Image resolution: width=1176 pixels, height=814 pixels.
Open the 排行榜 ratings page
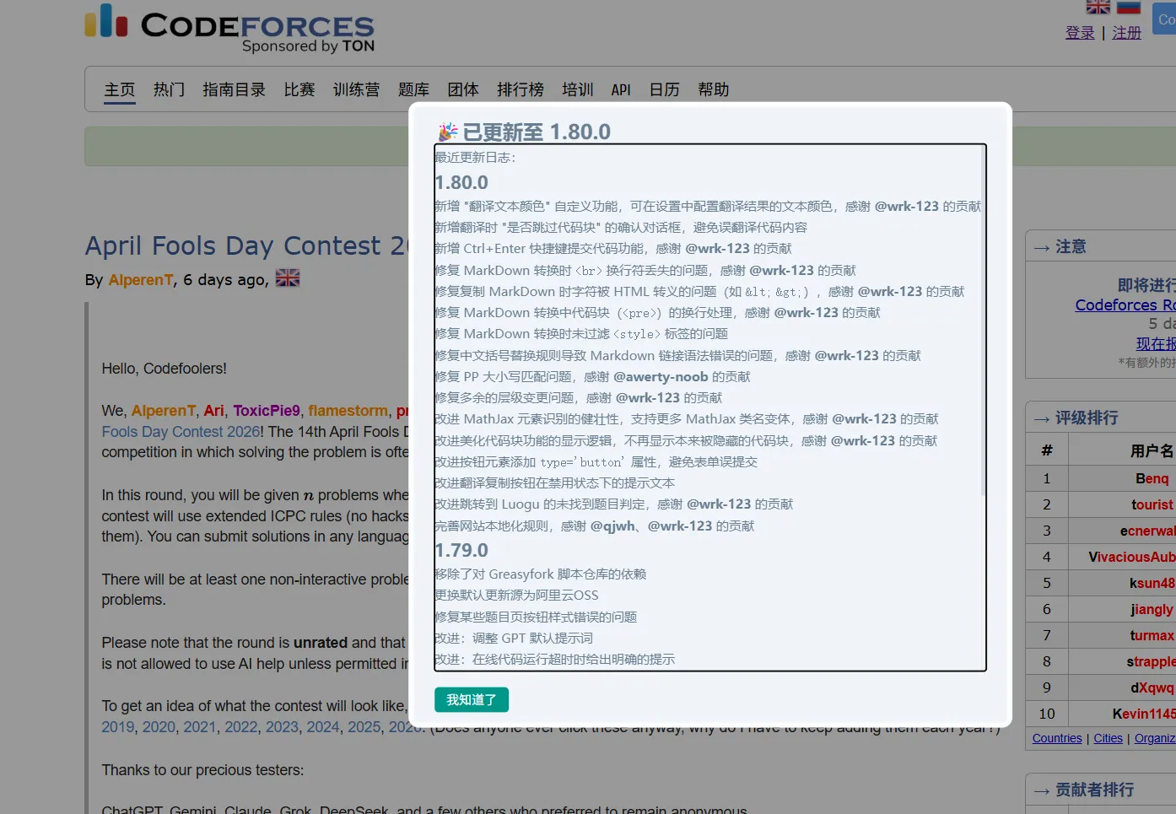(x=521, y=89)
